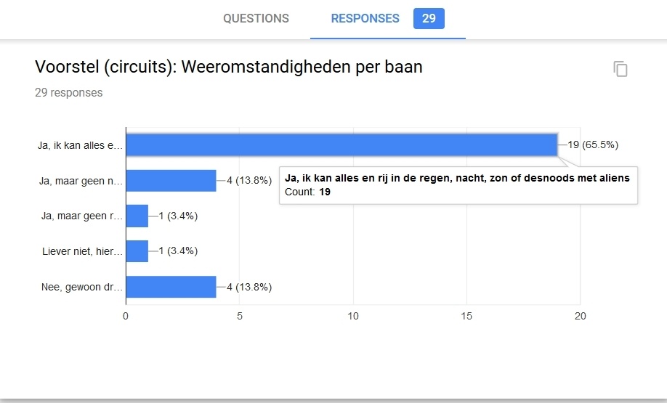This screenshot has height=403, width=667.
Task: Click the "Liever niet, hier…" axis label
Action: point(82,252)
